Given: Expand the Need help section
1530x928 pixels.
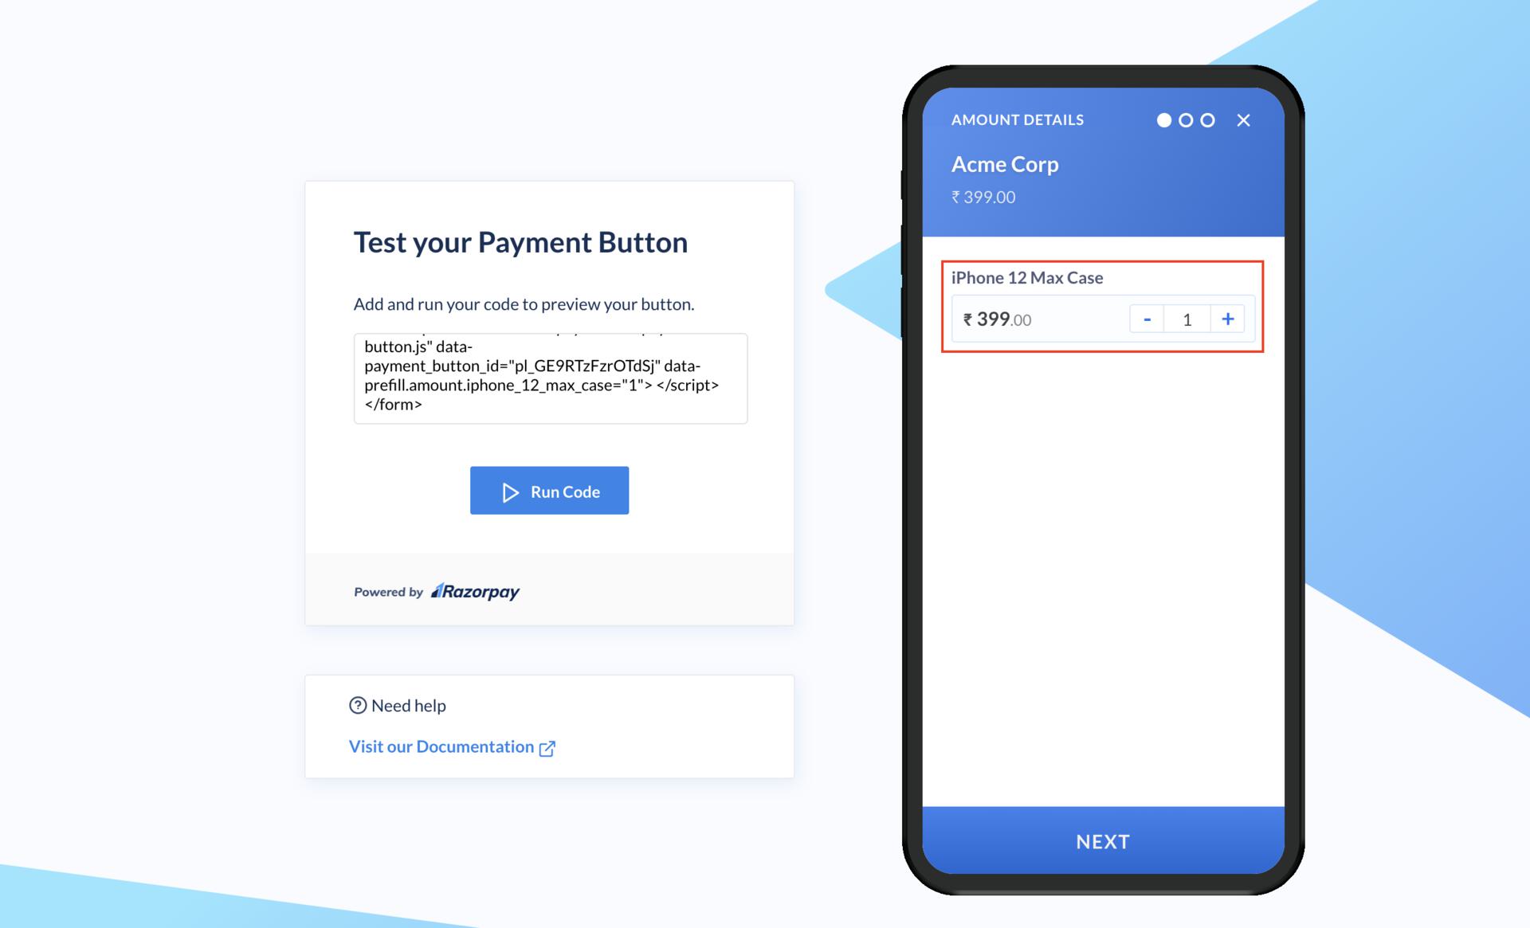Looking at the screenshot, I should (x=397, y=704).
